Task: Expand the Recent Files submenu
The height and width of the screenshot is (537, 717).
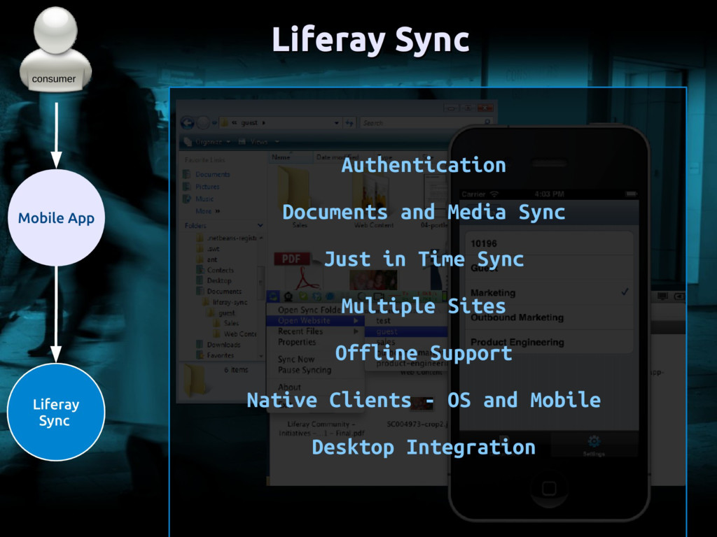Action: coord(316,331)
